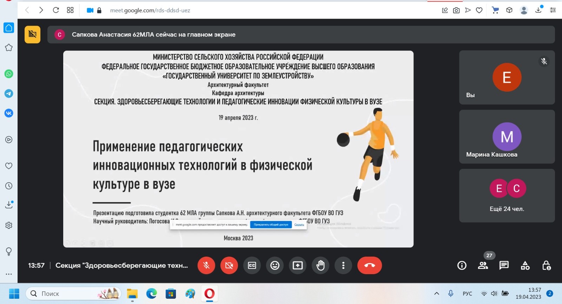Leave the call
The image size is (562, 304).
pos(370,265)
